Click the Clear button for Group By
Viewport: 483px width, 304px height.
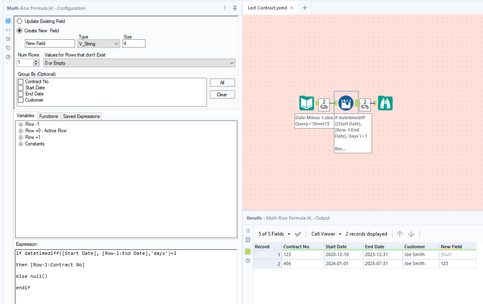[222, 95]
